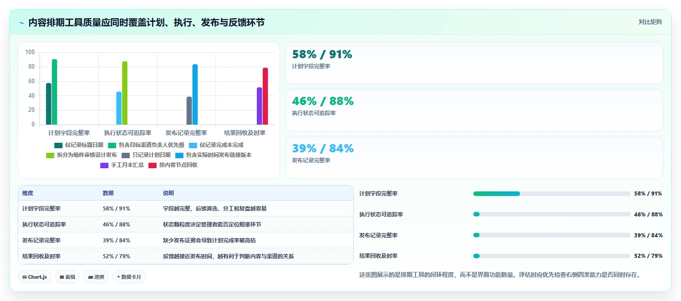Toggle the 拆分为稿件审核设计发布 legend series
The width and height of the screenshot is (681, 301).
pos(81,155)
